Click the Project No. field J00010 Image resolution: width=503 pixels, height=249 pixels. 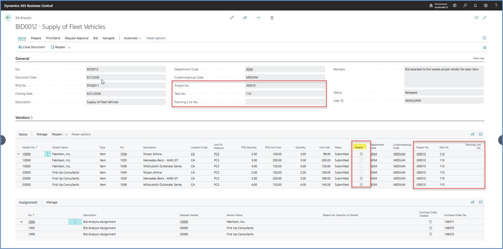[285, 85]
